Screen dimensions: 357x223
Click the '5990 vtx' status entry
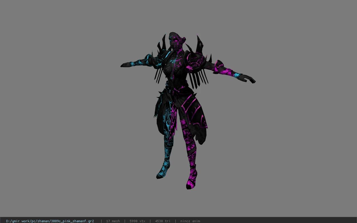pyautogui.click(x=137, y=221)
